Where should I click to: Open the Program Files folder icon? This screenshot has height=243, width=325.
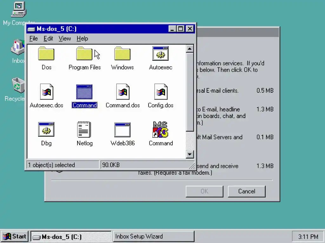pos(84,53)
